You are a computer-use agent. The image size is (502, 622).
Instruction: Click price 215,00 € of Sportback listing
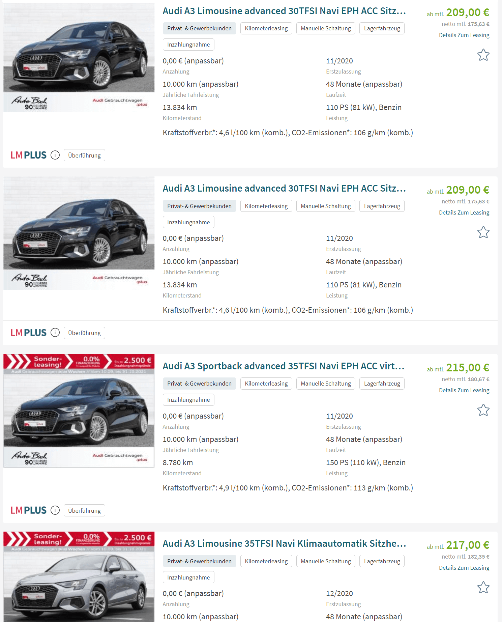[x=468, y=367]
